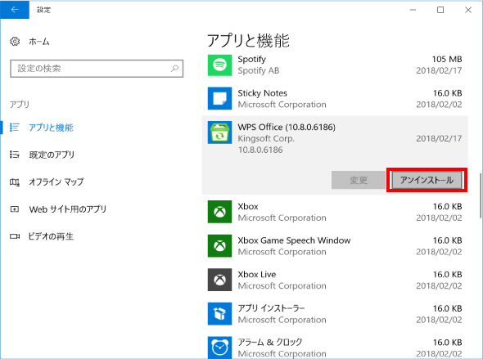Click the Xbox app icon
The width and height of the screenshot is (483, 359).
tap(219, 212)
